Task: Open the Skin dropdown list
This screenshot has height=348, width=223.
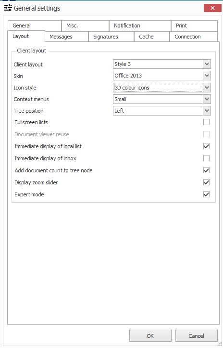Action: 207,76
